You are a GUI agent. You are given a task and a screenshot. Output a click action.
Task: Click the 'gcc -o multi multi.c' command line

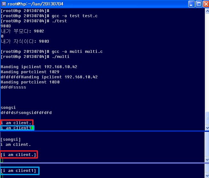click(x=52, y=52)
